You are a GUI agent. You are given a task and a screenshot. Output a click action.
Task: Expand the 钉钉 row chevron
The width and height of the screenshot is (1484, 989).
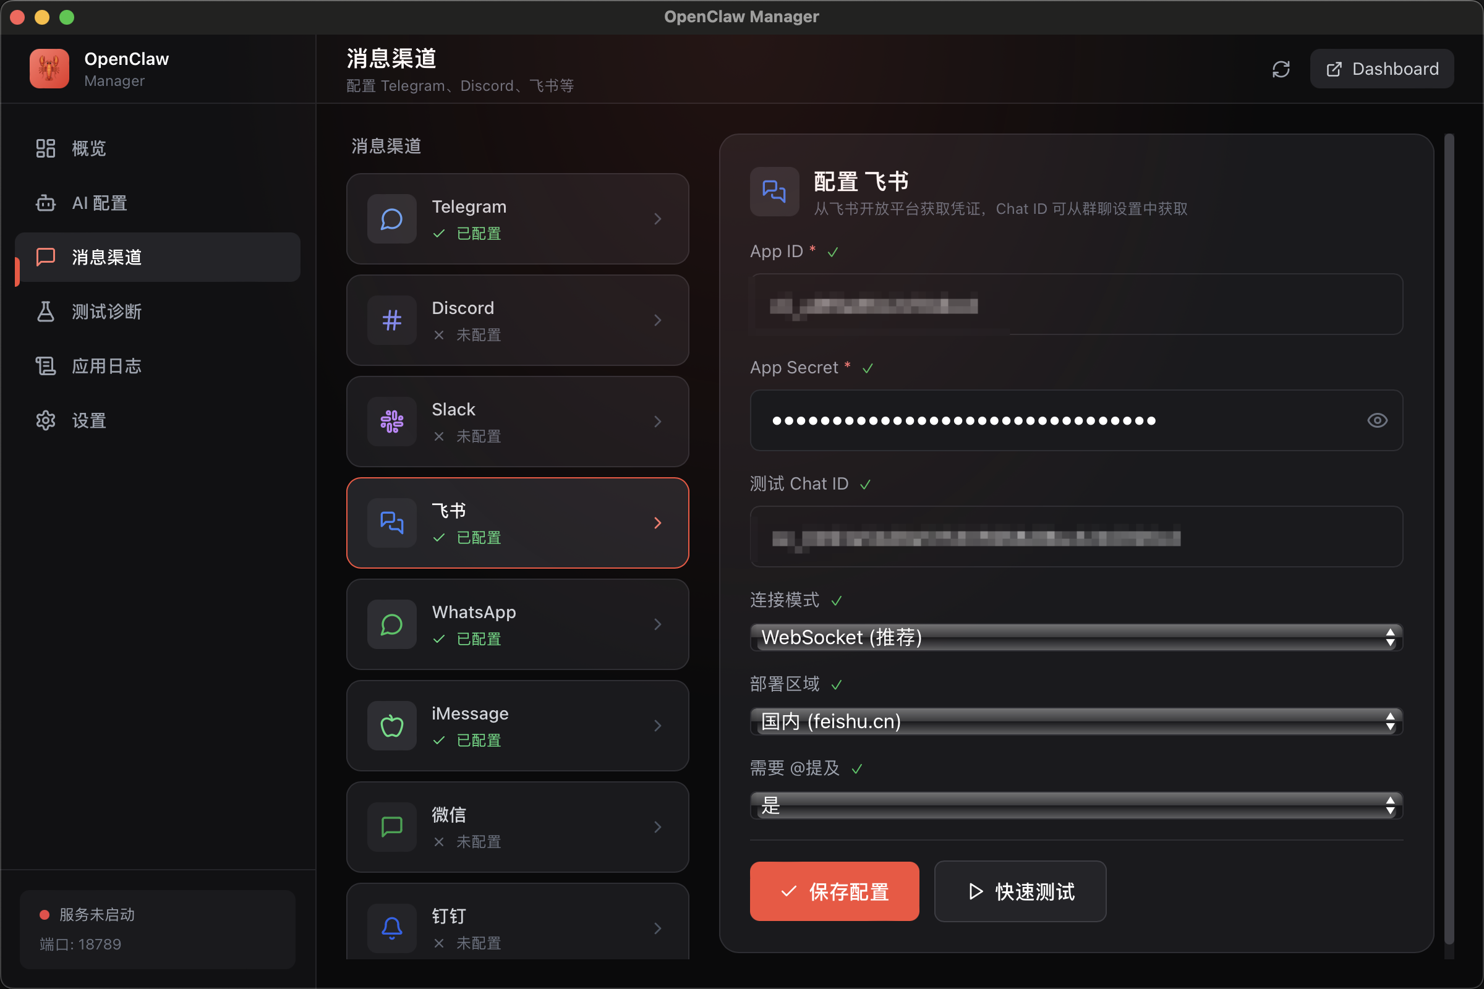click(657, 928)
